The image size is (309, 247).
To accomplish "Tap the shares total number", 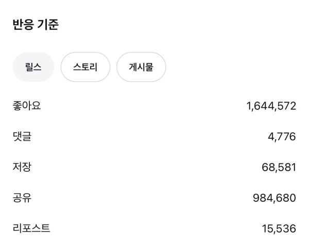I will pos(275,198).
